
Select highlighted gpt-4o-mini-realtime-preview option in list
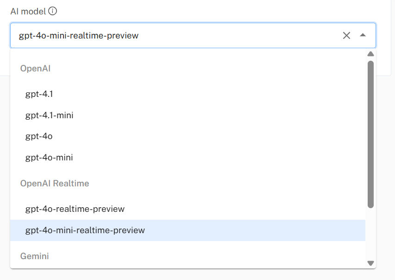85,230
